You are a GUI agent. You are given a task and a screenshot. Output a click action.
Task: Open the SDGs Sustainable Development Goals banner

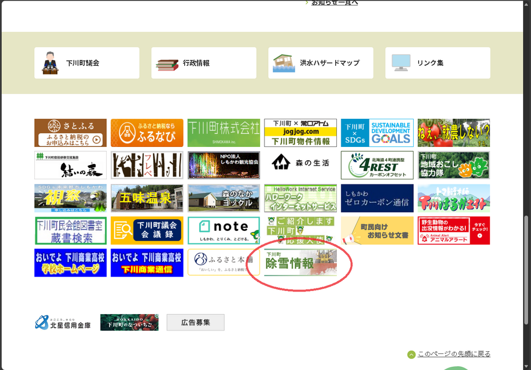tap(377, 133)
